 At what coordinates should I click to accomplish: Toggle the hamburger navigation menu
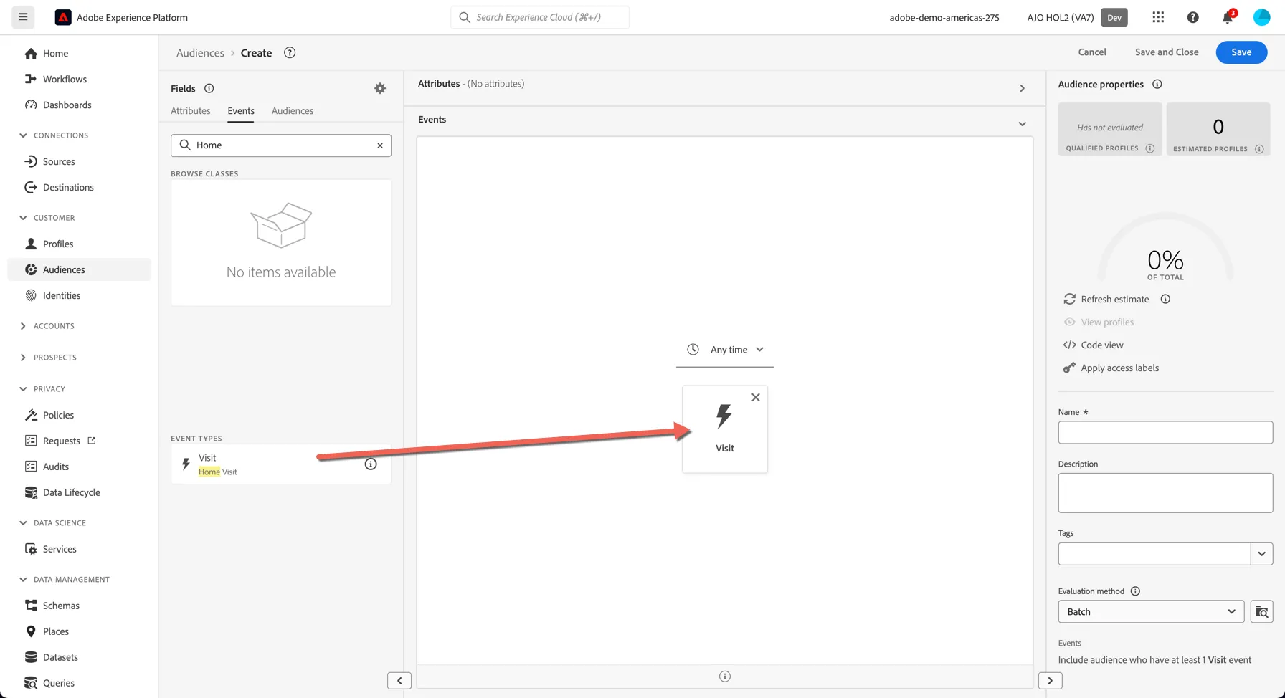point(23,17)
